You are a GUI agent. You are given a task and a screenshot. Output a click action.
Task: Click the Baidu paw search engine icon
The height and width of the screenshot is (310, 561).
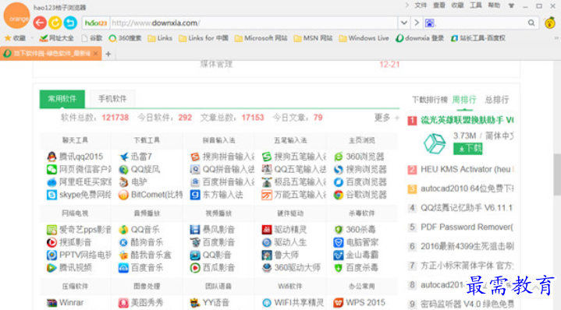(x=429, y=23)
